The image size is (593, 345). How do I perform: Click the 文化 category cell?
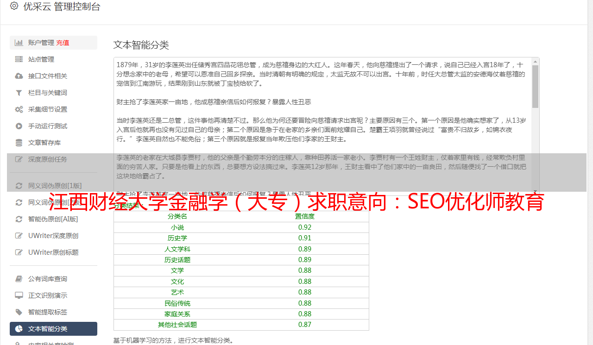coord(177,282)
